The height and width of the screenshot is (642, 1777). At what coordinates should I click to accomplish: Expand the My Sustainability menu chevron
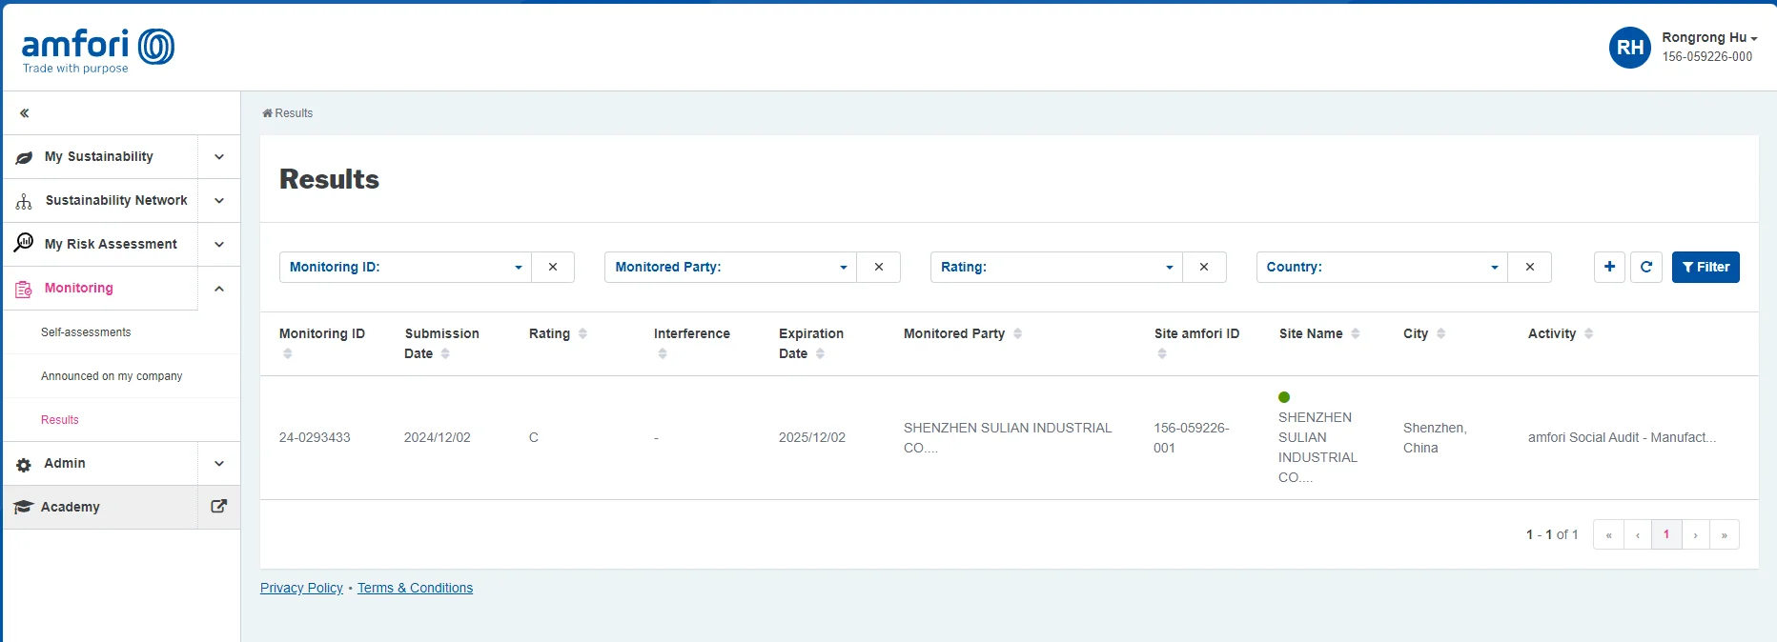219,157
